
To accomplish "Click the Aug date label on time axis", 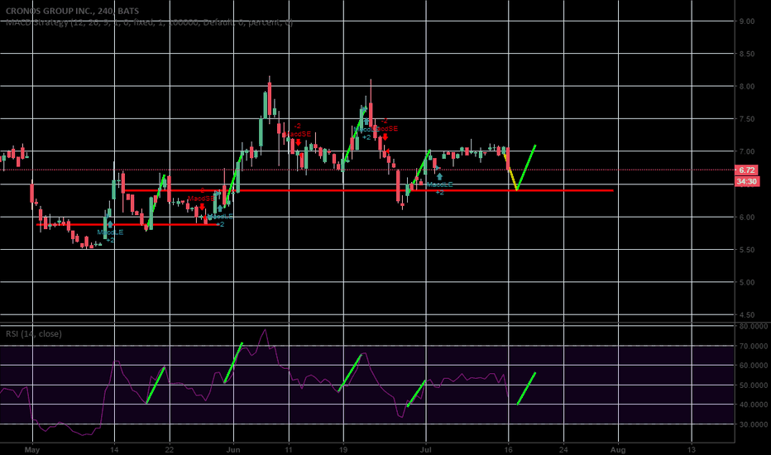I will [x=618, y=449].
